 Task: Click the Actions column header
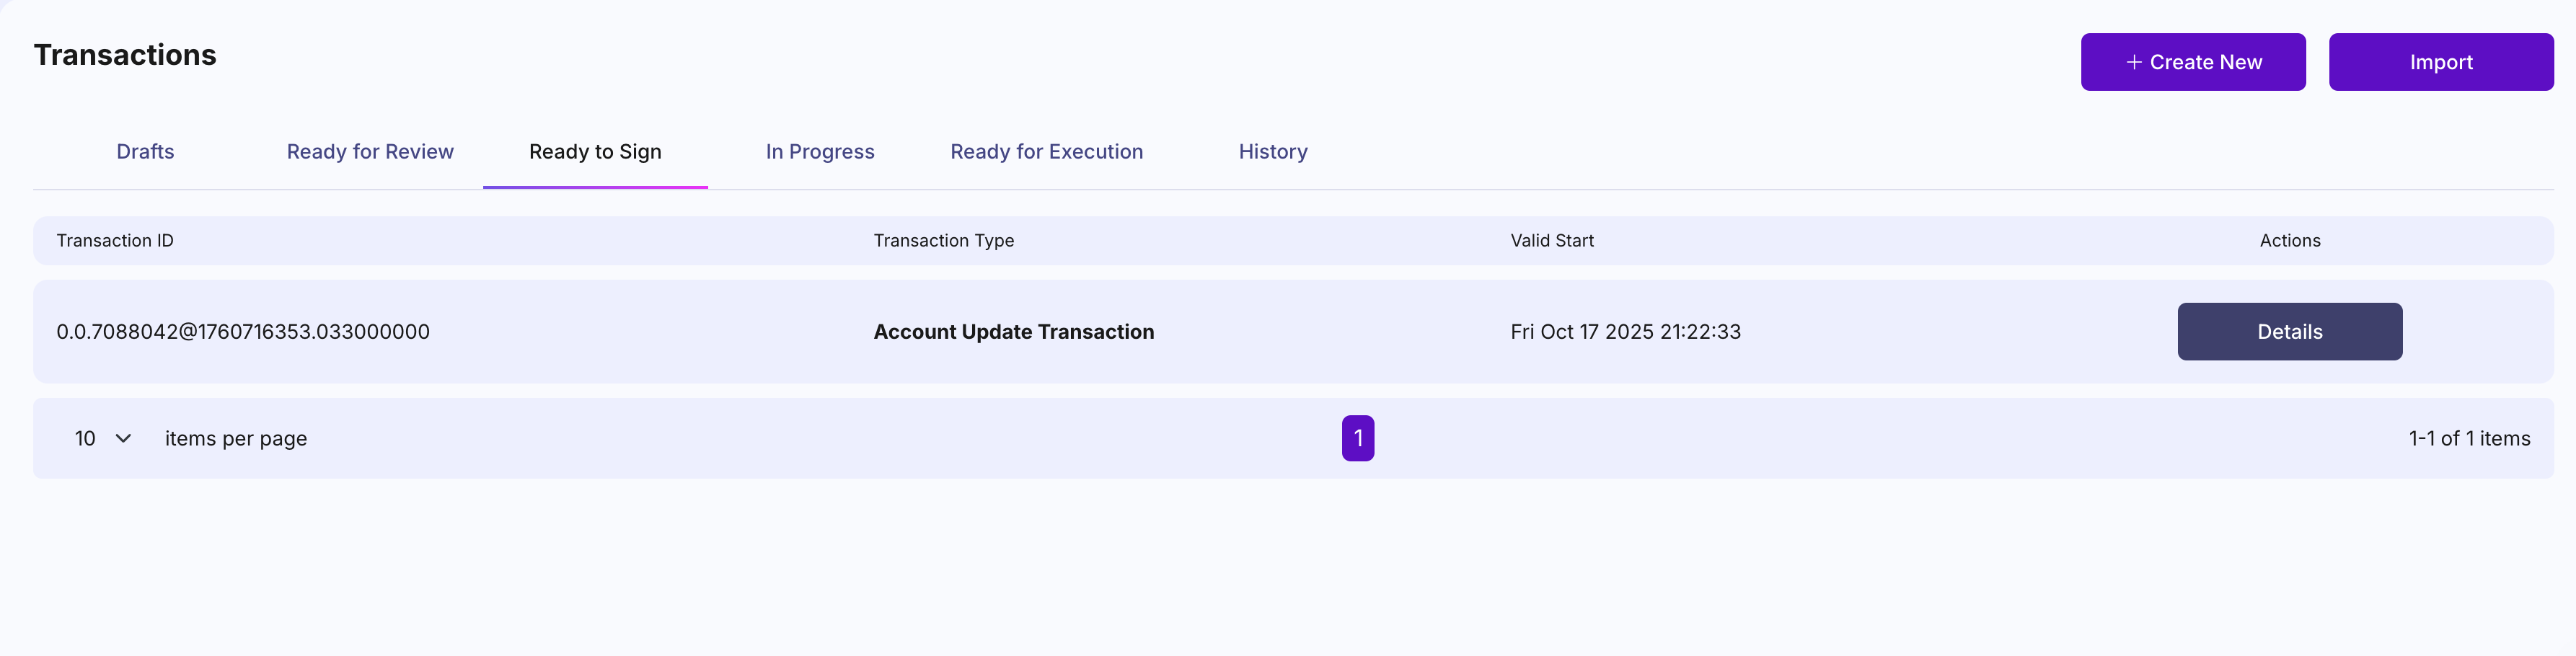tap(2289, 241)
